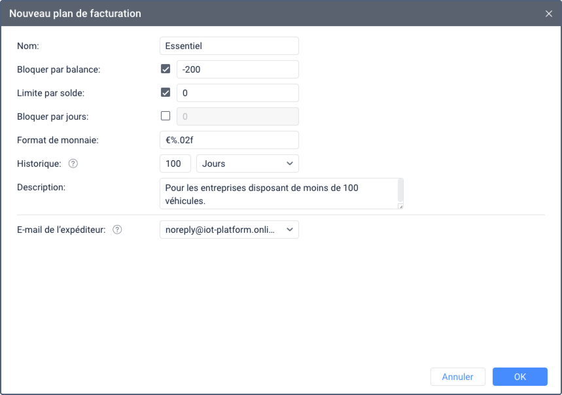The width and height of the screenshot is (562, 395).
Task: Expand the sender e-mail noreply dropdown
Action: 229,230
